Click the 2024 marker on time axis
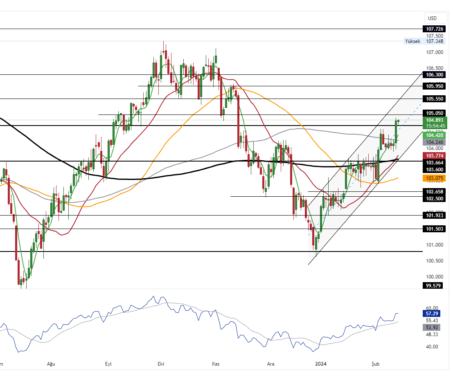This screenshot has width=453, height=384. 320,364
